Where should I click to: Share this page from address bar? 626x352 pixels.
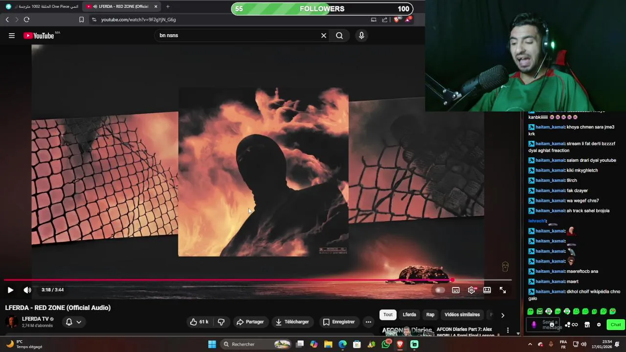[384, 20]
